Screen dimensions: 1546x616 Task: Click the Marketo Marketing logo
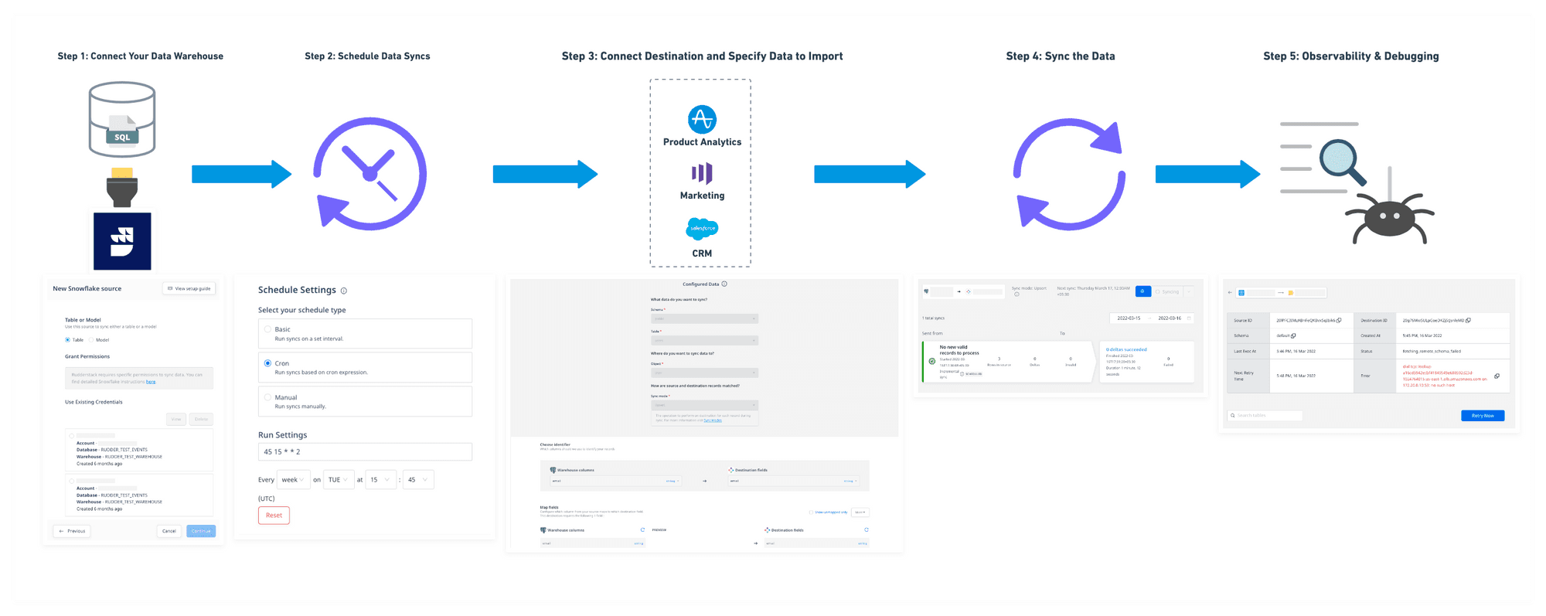tap(702, 173)
